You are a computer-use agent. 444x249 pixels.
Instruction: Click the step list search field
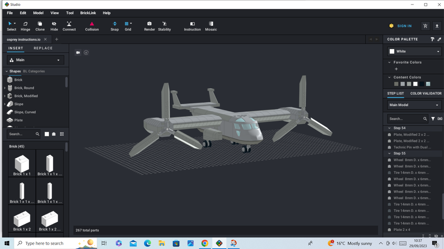tap(407, 119)
